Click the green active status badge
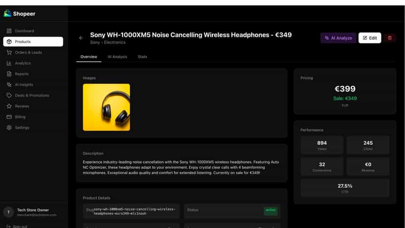Image resolution: width=405 pixels, height=228 pixels. coord(270,210)
